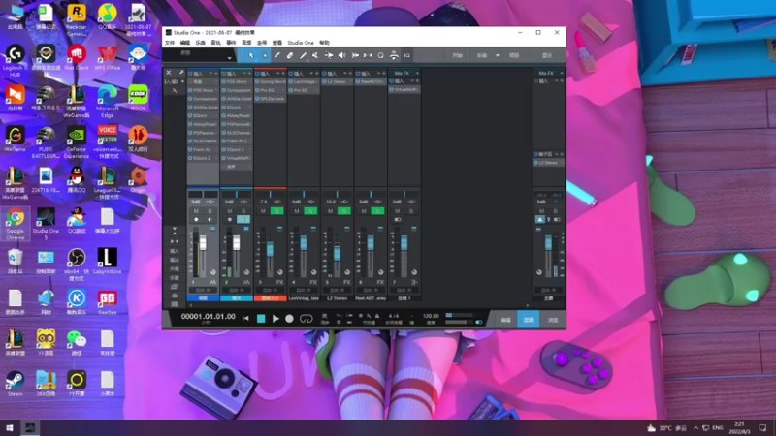This screenshot has height=436, width=776.
Task: Open the 帮助 (Help) menu
Action: click(x=324, y=43)
